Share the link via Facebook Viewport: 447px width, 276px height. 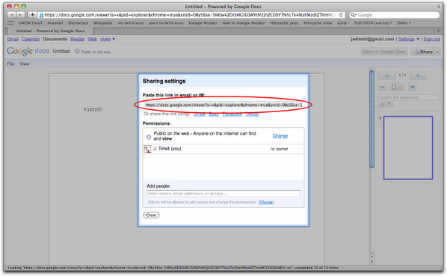pyautogui.click(x=232, y=114)
